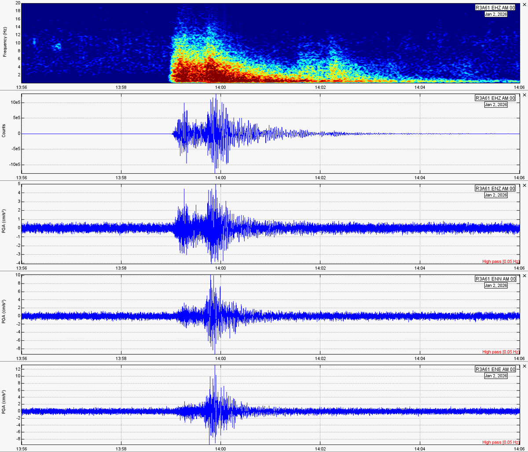528x452 pixels.
Task: Select the R3A61 ENN AM 00 channel label
Action: point(495,279)
